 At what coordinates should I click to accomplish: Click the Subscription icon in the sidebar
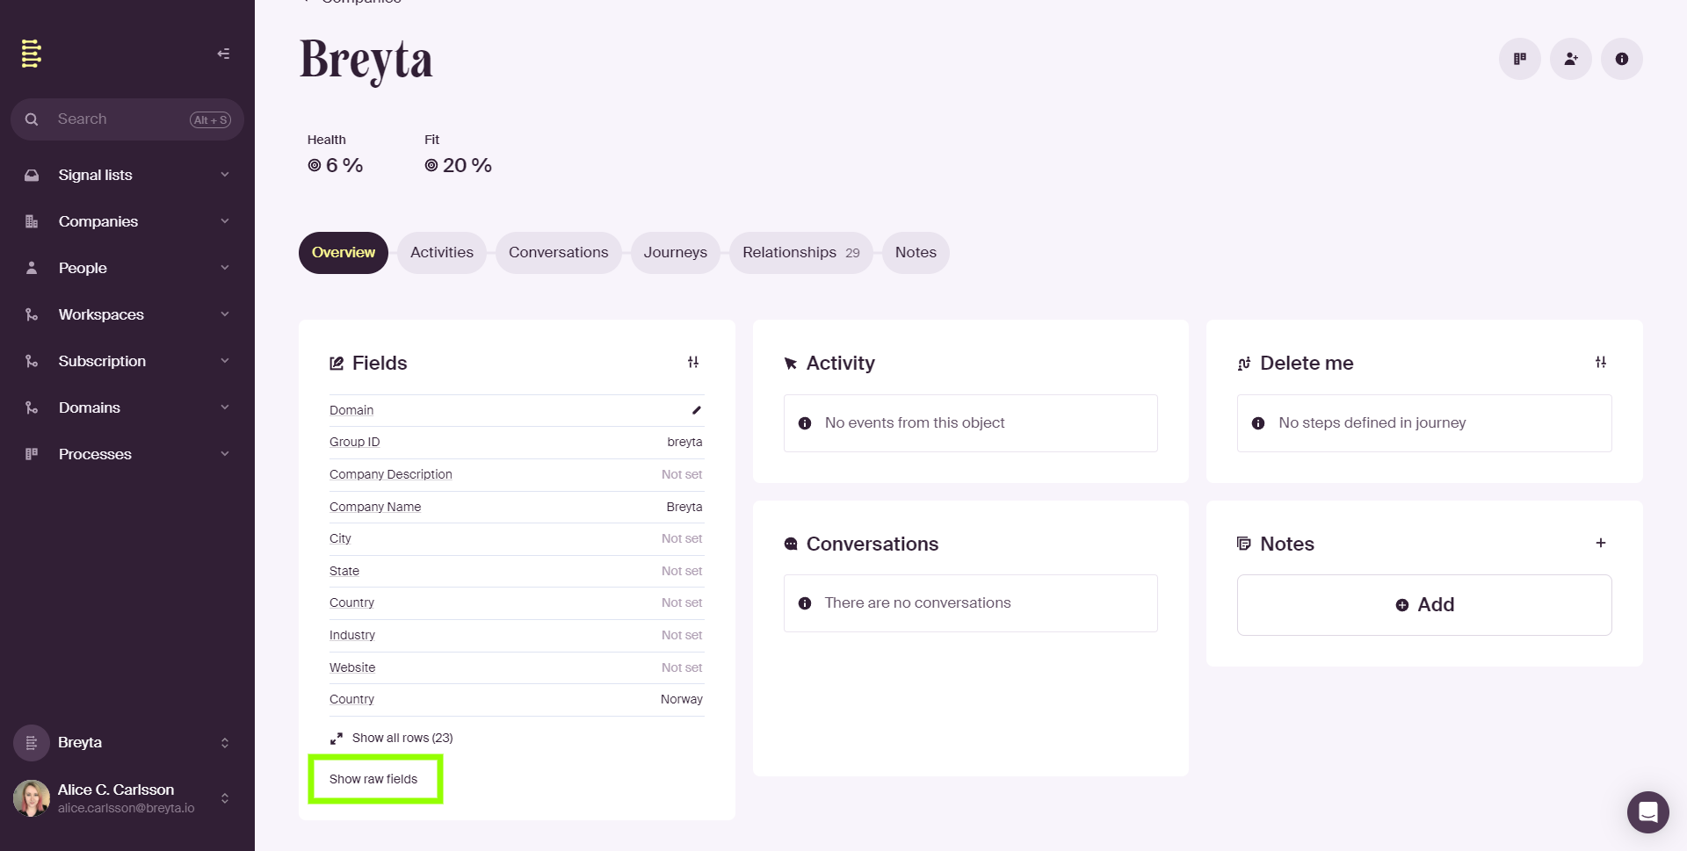coord(32,361)
